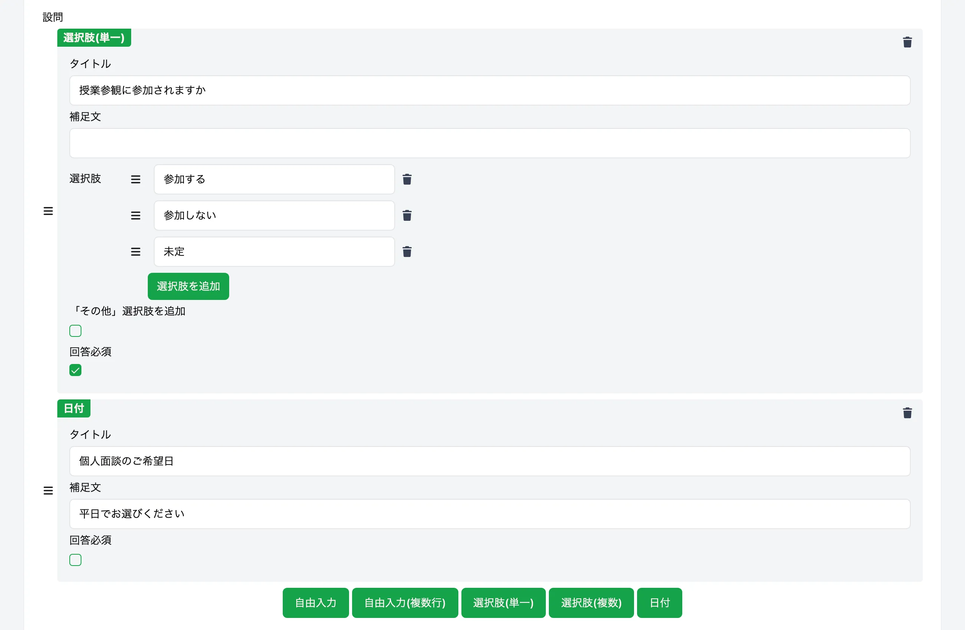Grab the reorder handle for 未定

(x=136, y=252)
